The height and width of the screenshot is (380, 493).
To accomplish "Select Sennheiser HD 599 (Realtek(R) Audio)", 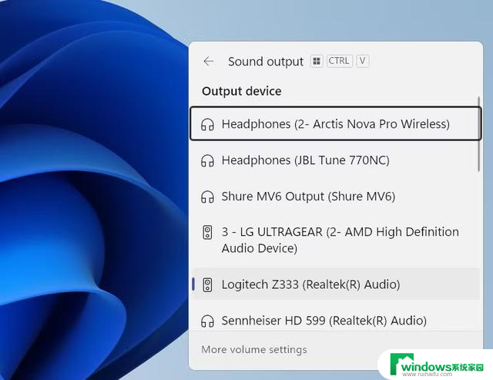I will click(336, 321).
